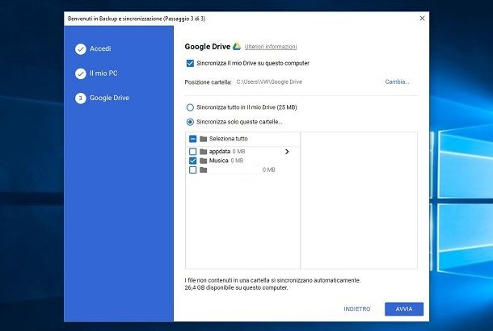
Task: Select the appdata folder row
Action: point(242,152)
